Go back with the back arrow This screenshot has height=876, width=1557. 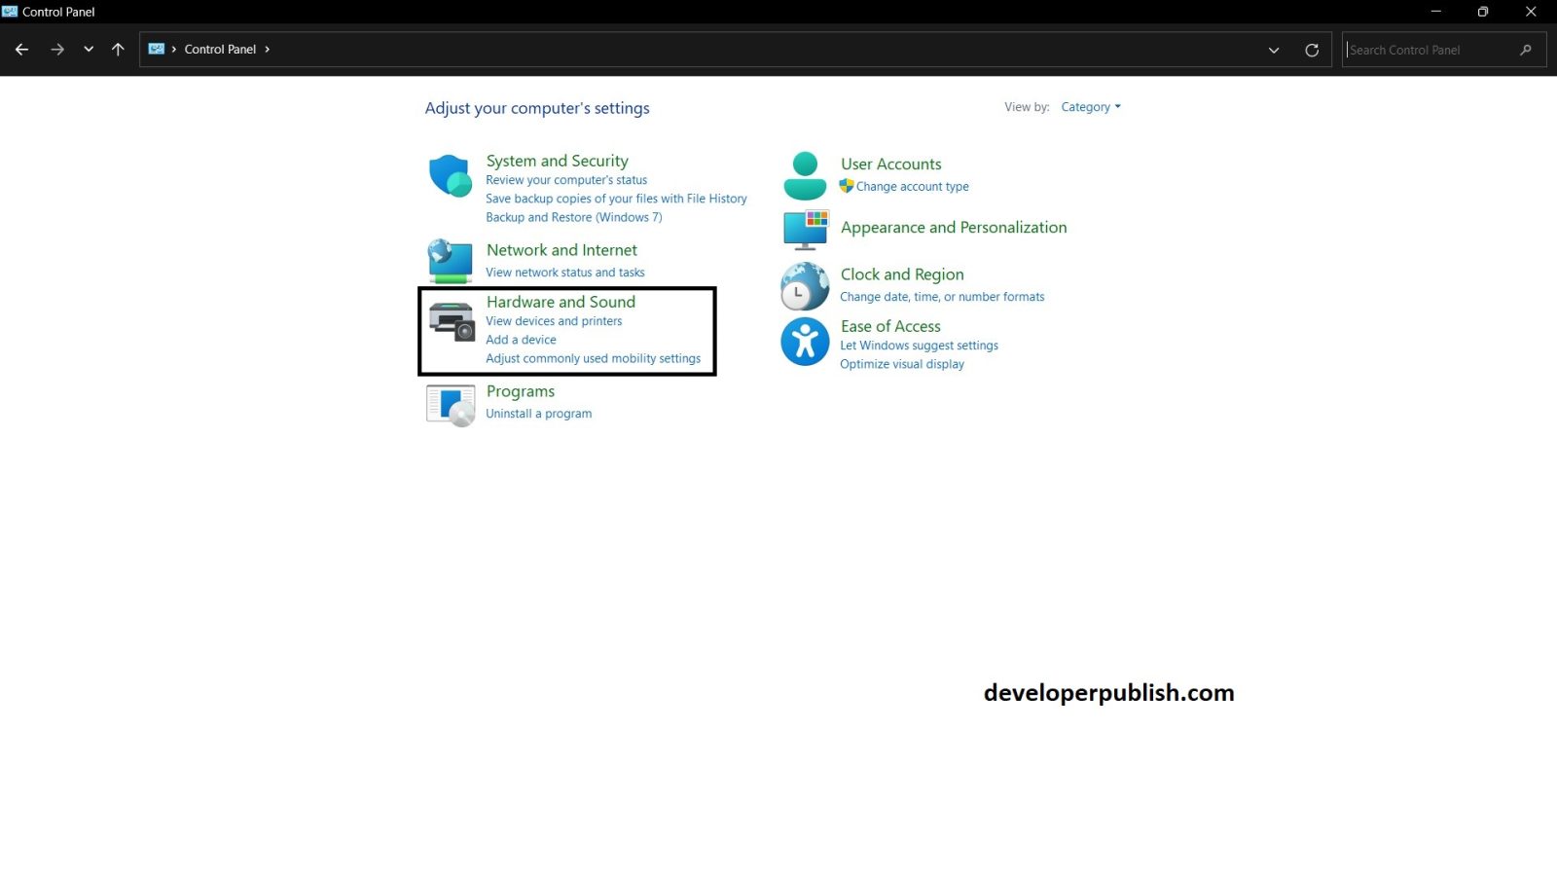(21, 50)
